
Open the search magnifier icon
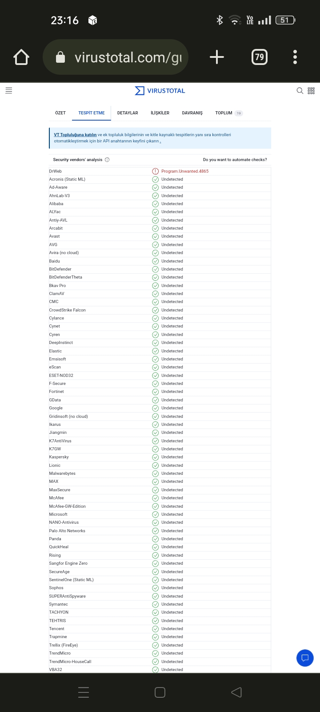pos(300,91)
